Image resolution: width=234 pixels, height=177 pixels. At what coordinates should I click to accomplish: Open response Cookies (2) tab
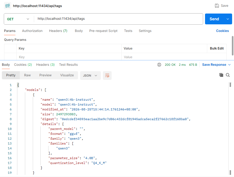[x=23, y=65]
